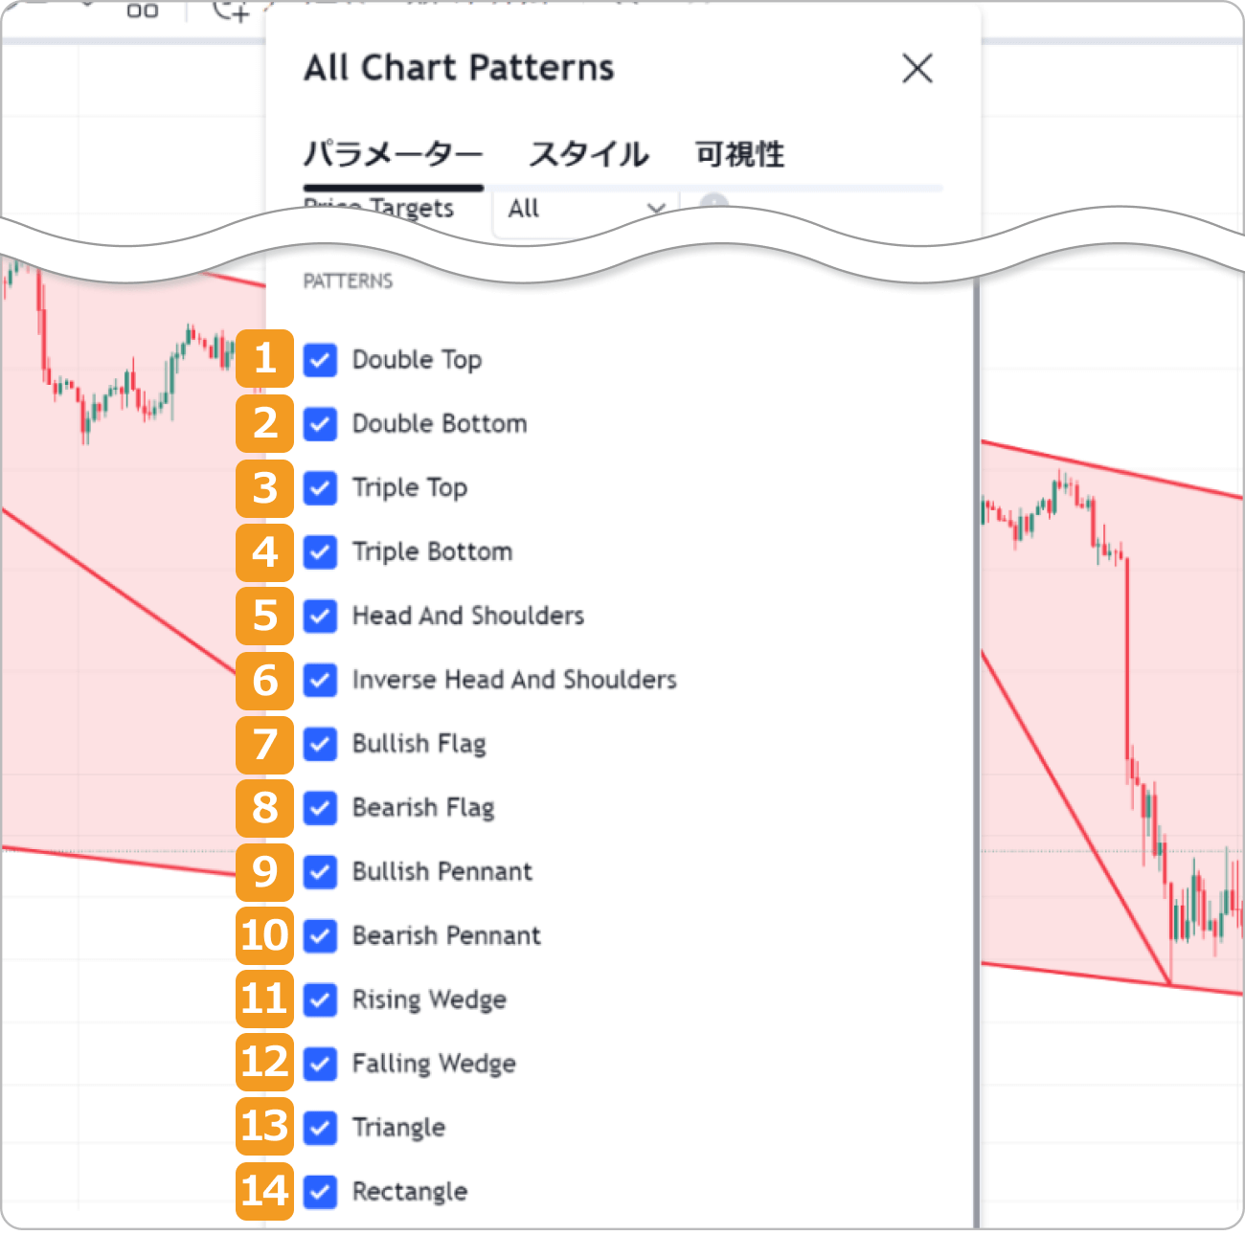This screenshot has width=1245, height=1235.
Task: Disable the Bullish Pennant checkbox
Action: click(x=320, y=872)
